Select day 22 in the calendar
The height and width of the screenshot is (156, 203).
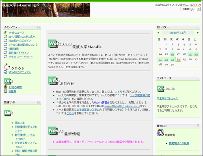click(x=166, y=59)
